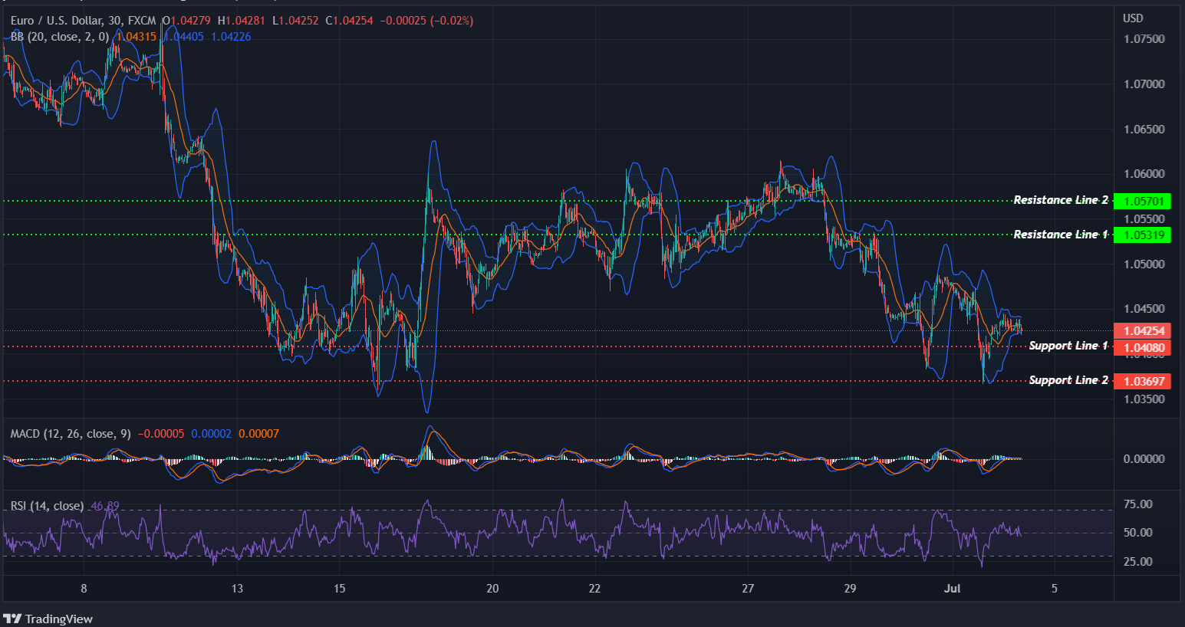Image resolution: width=1185 pixels, height=627 pixels.
Task: Select the Resistance Line 2 label
Action: pos(1061,200)
